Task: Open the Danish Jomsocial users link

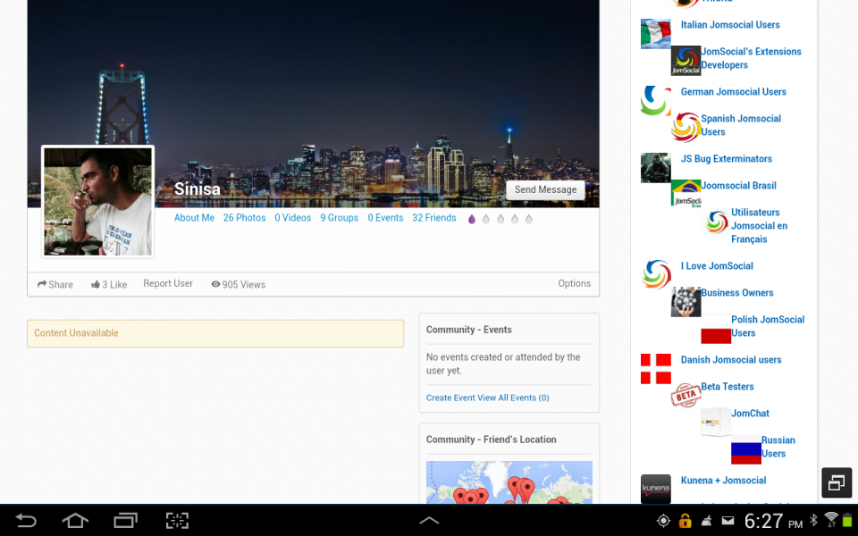Action: (731, 360)
